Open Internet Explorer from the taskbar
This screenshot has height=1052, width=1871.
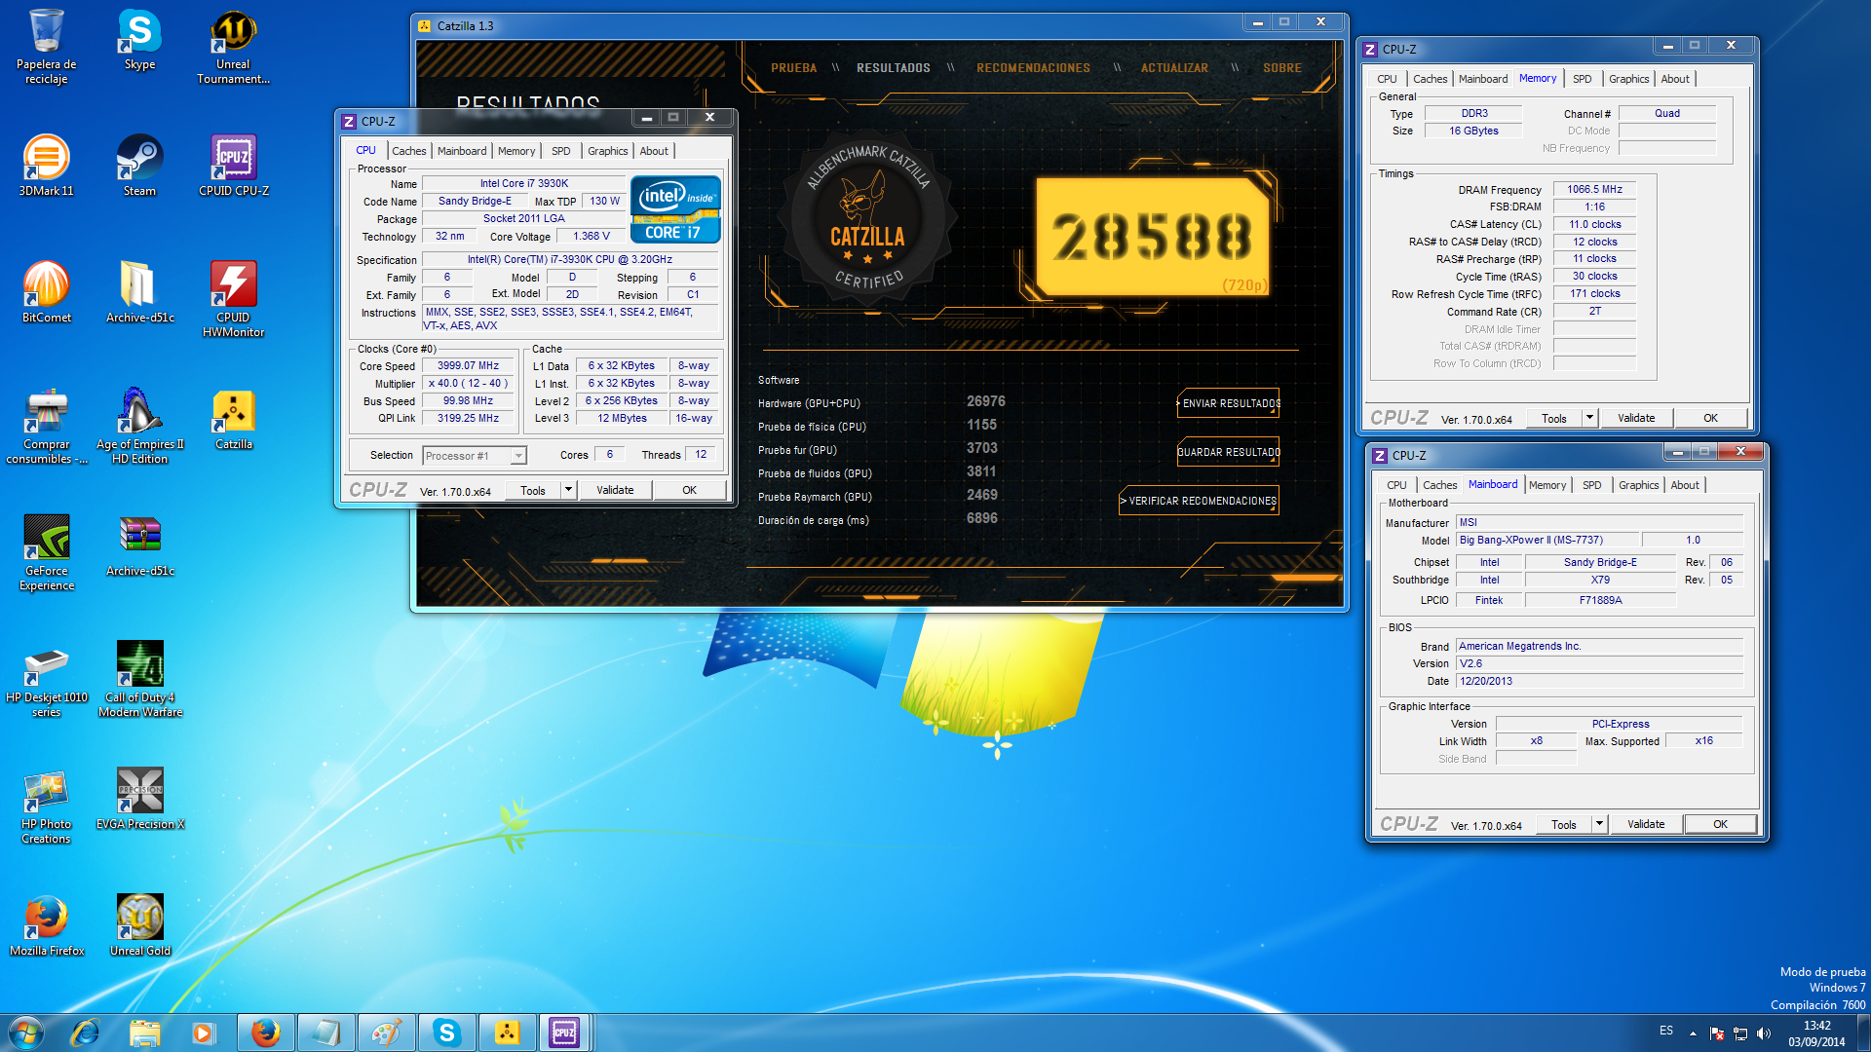pos(85,1033)
